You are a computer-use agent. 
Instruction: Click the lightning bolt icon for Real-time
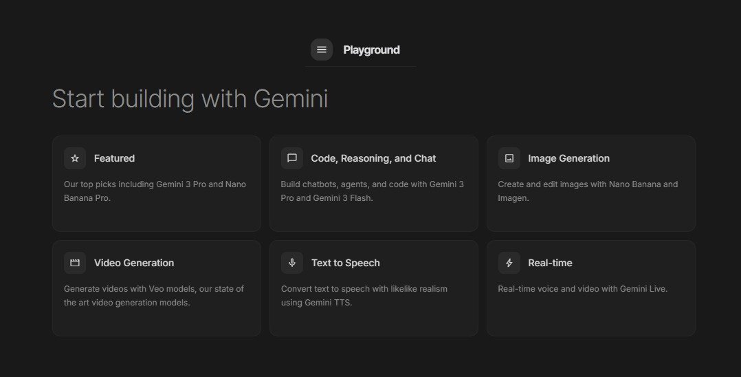509,263
